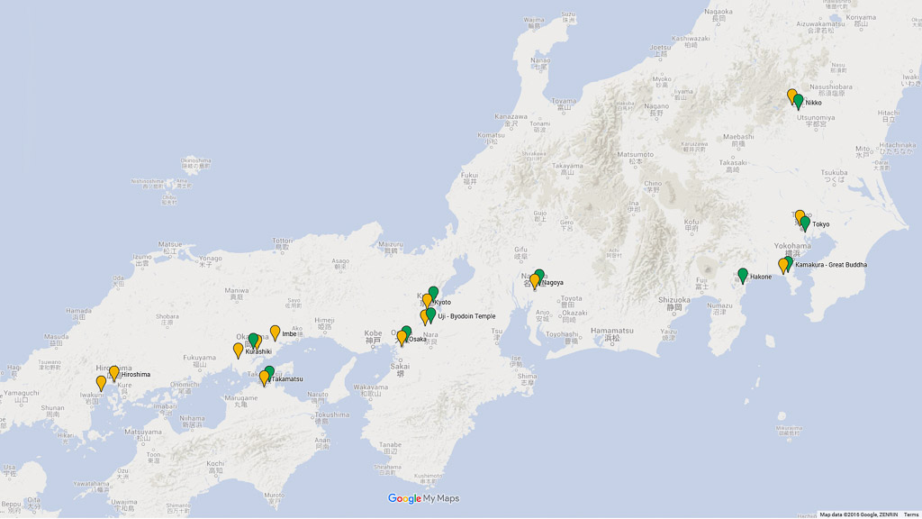Select the orange pin at Nikko

point(791,96)
